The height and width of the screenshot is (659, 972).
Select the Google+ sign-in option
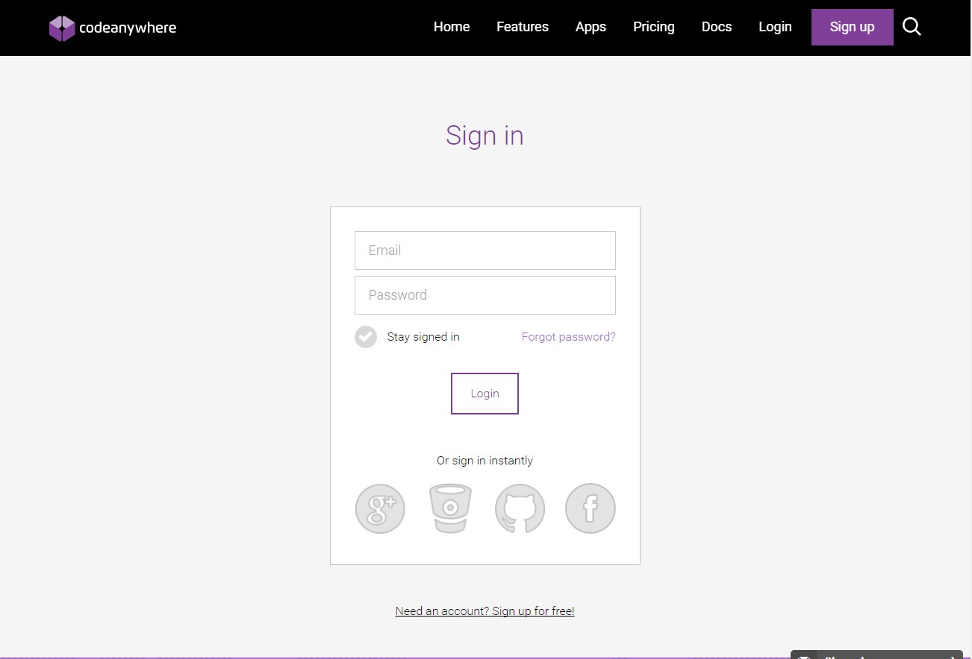[x=380, y=508]
